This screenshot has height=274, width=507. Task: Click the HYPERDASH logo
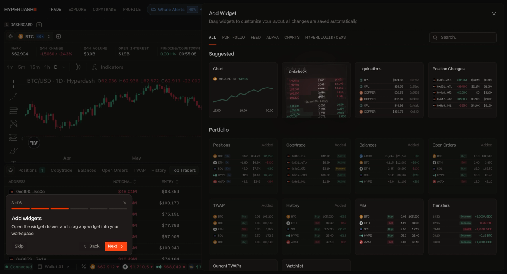point(21,9)
